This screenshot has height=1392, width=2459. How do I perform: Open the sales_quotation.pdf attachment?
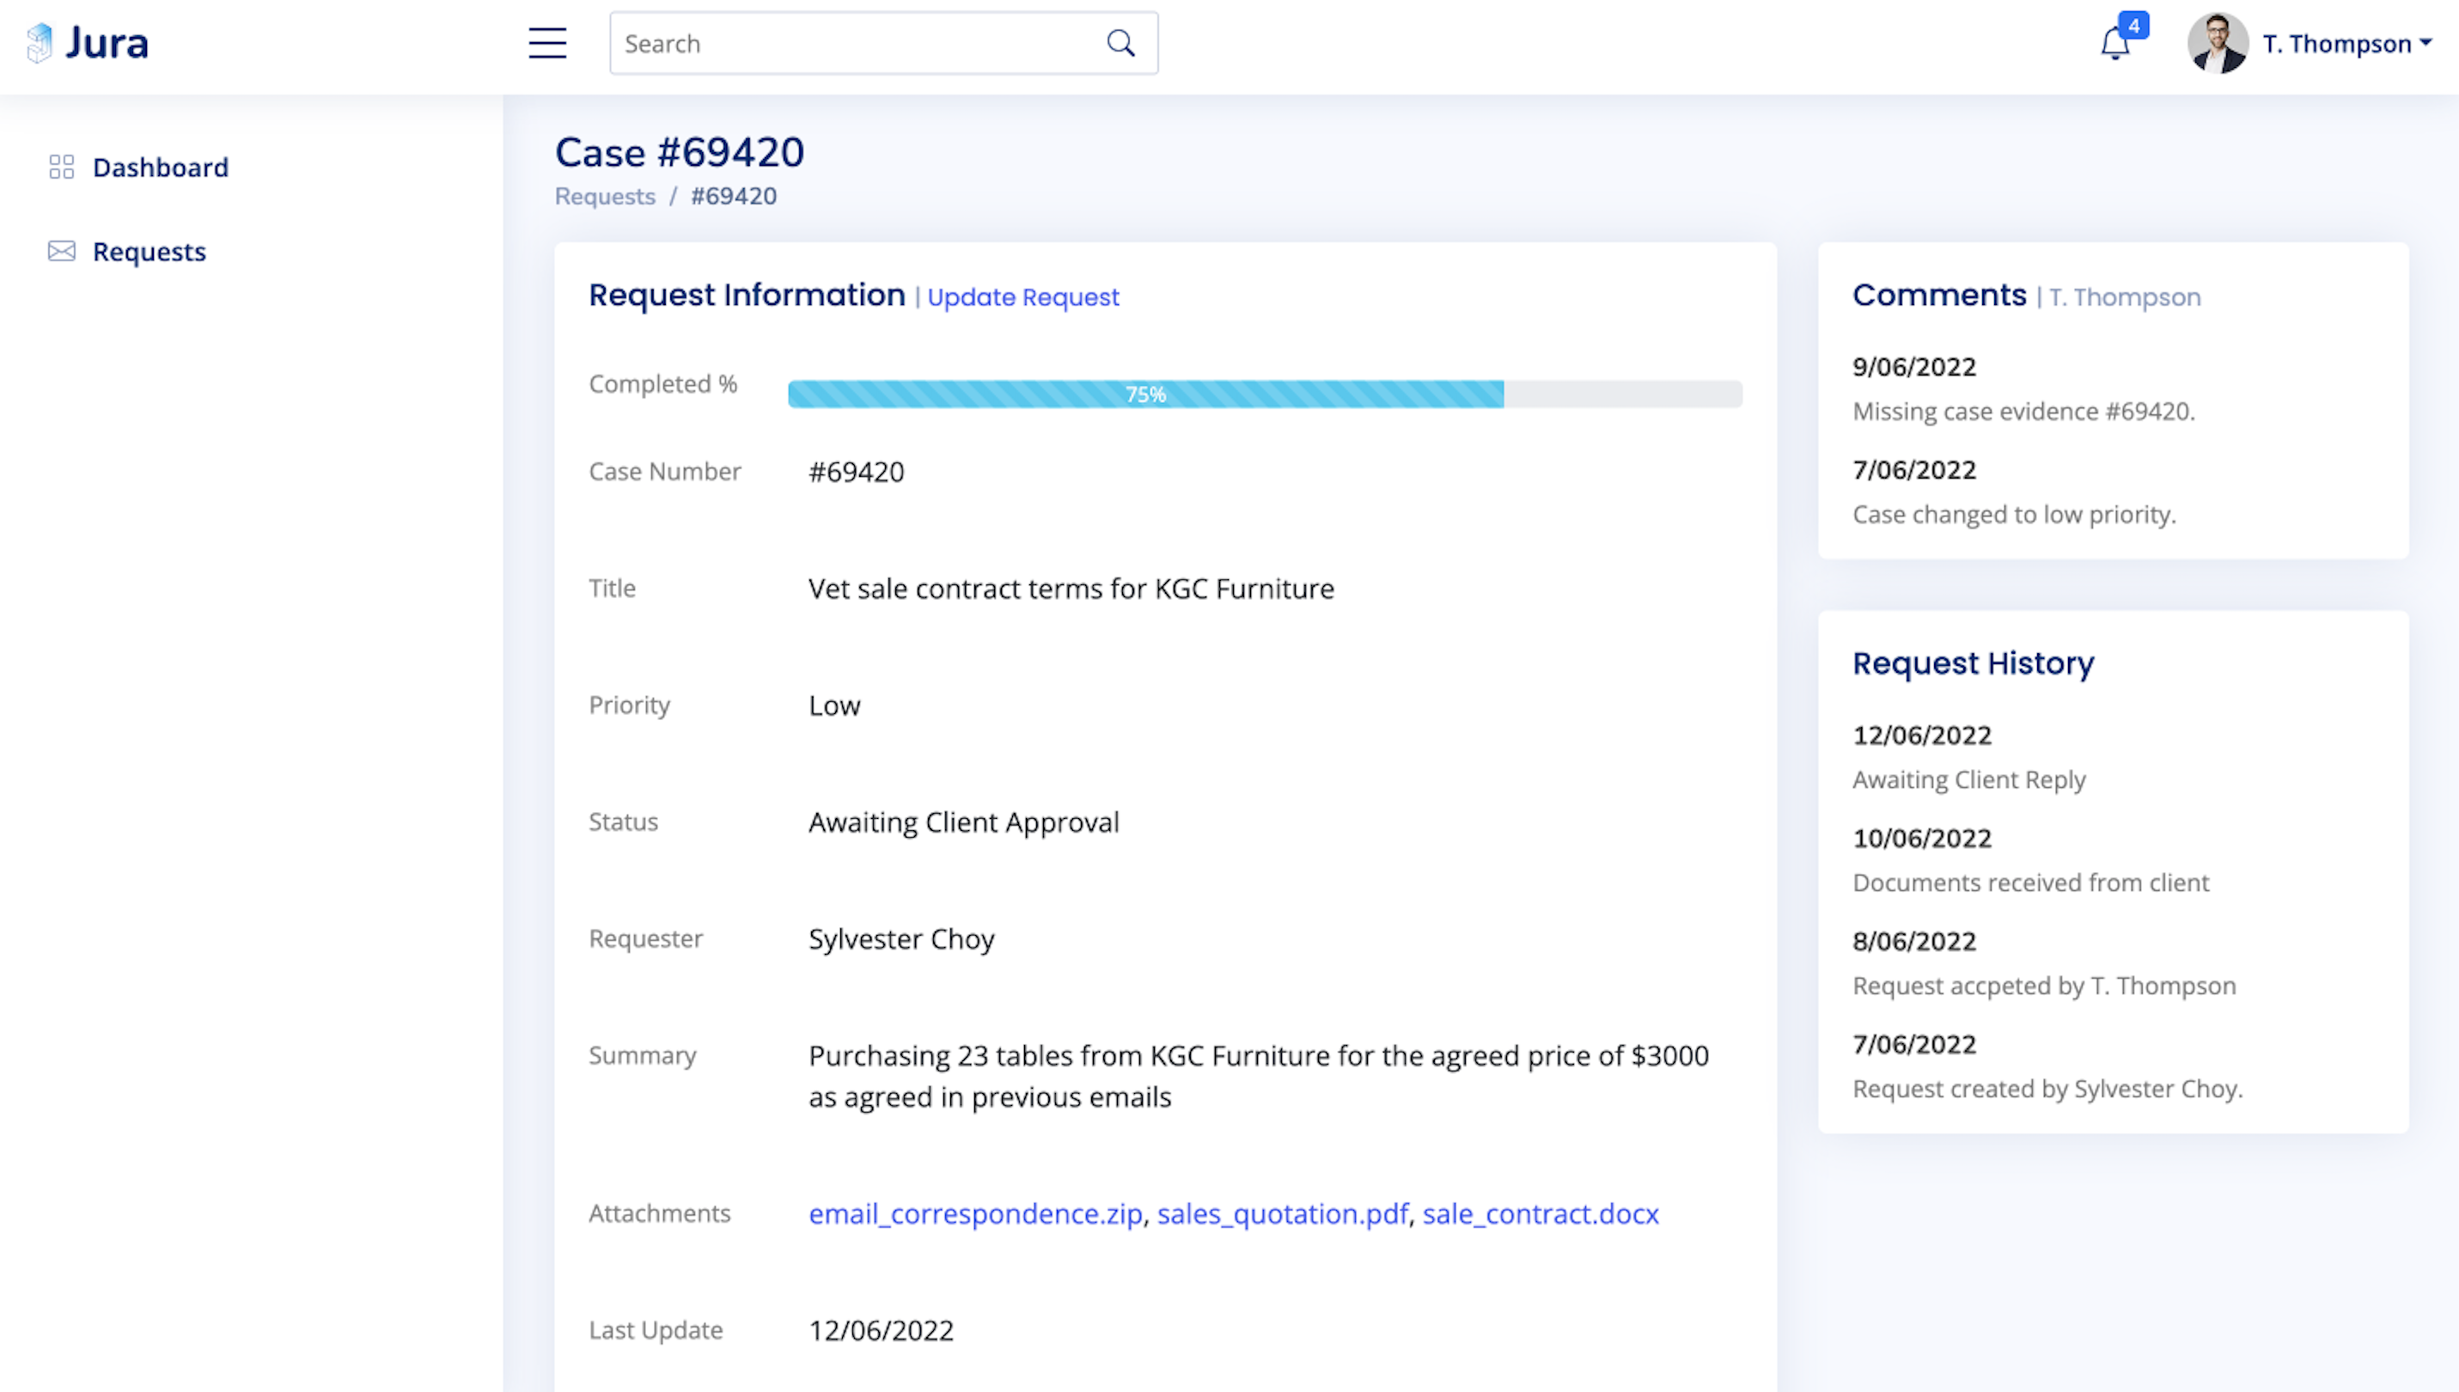pyautogui.click(x=1282, y=1213)
